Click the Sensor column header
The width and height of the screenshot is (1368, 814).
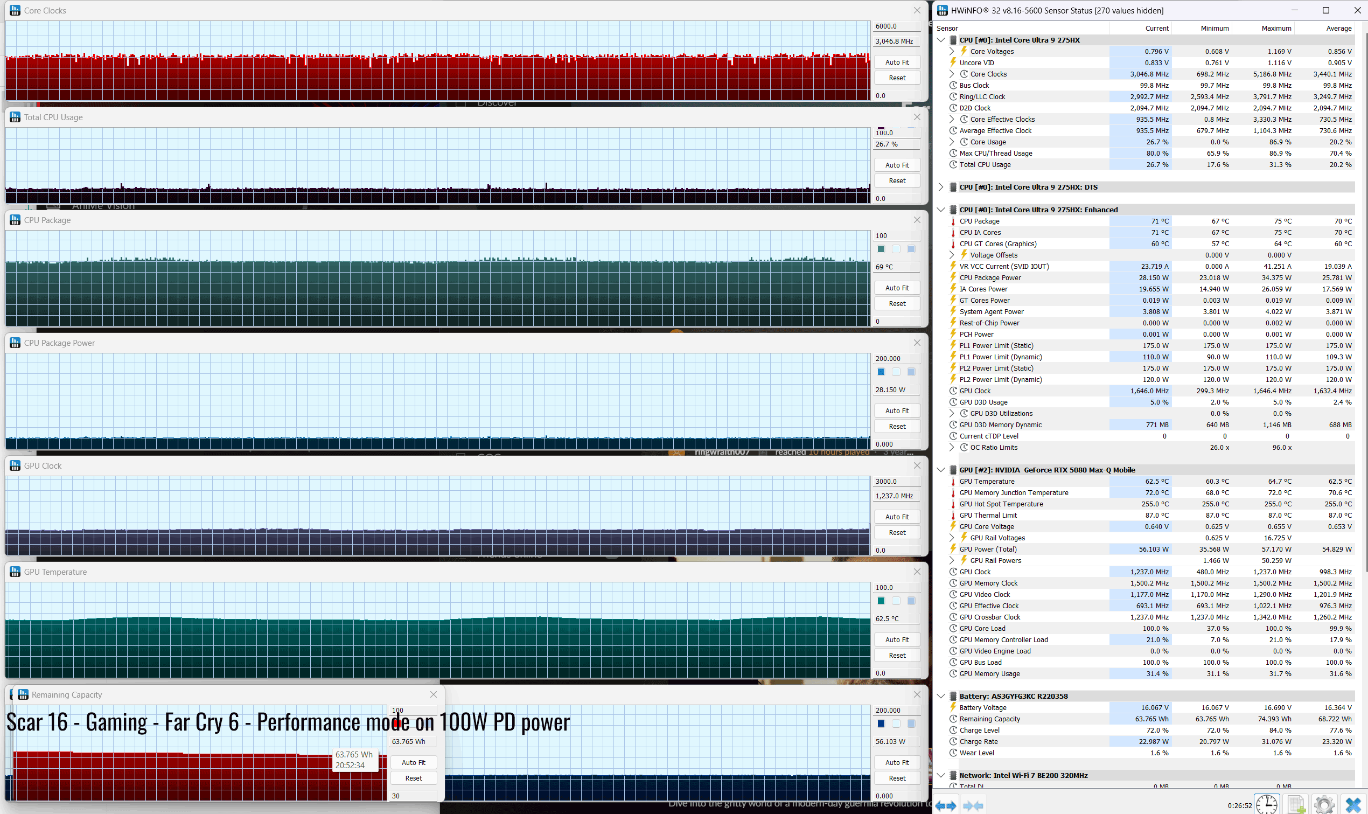pos(1021,29)
